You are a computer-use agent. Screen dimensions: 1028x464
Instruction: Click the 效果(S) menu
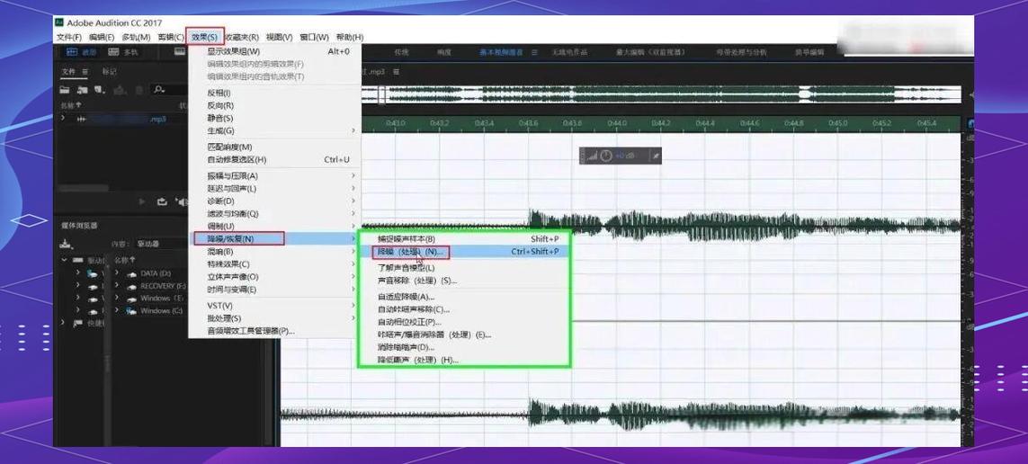[204, 38]
